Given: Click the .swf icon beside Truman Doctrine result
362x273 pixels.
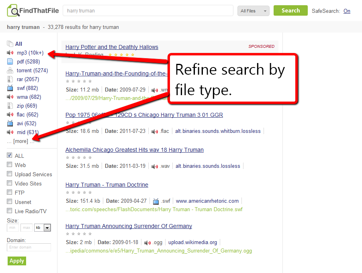Looking at the screenshot, I should tap(156, 201).
